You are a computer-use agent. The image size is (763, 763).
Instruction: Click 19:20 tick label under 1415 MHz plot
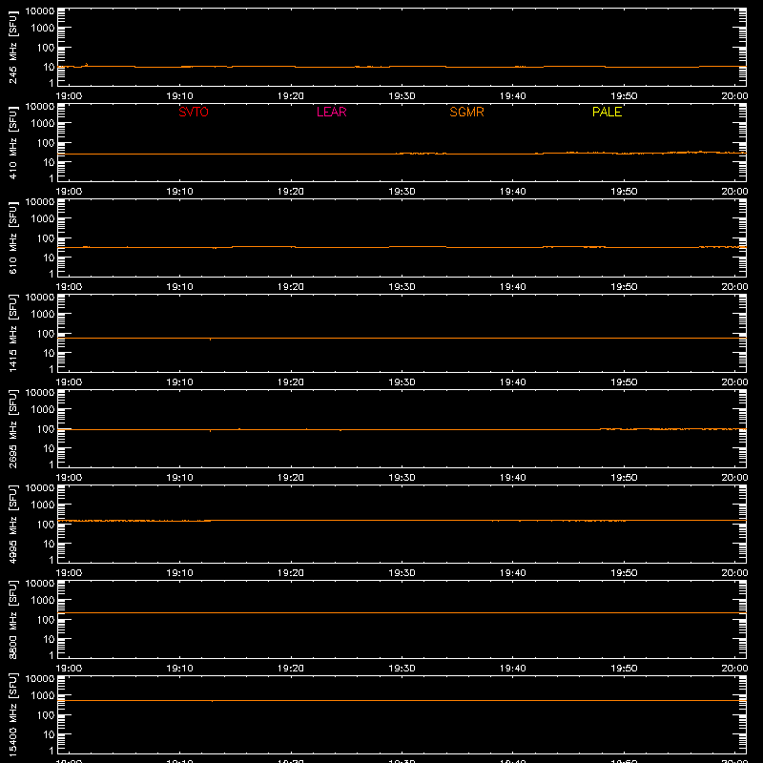(291, 382)
